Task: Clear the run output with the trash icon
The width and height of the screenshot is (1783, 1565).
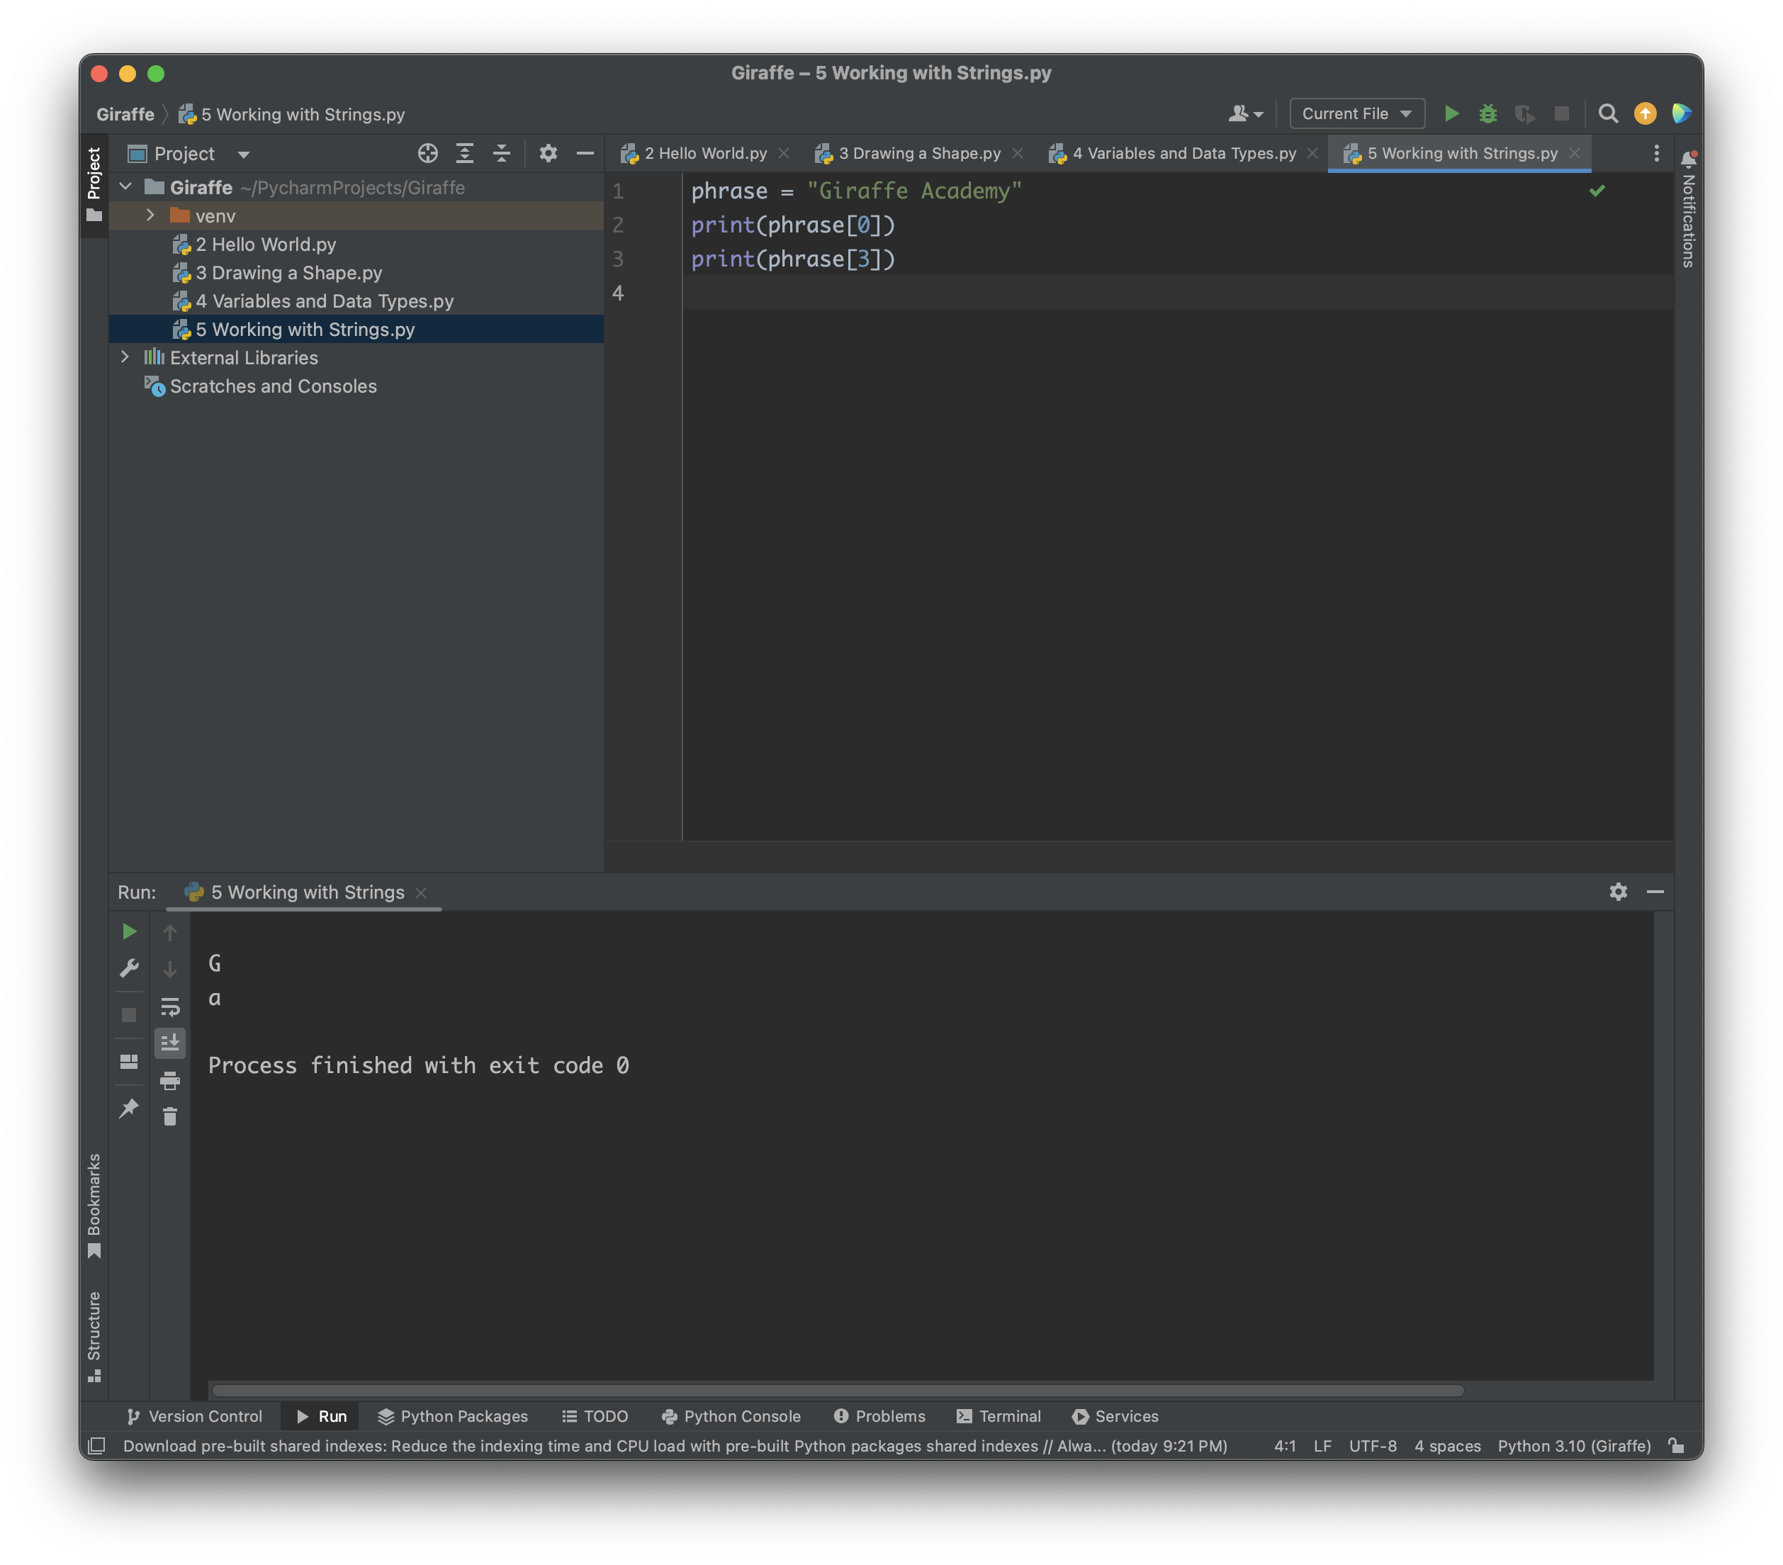Action: [170, 1116]
